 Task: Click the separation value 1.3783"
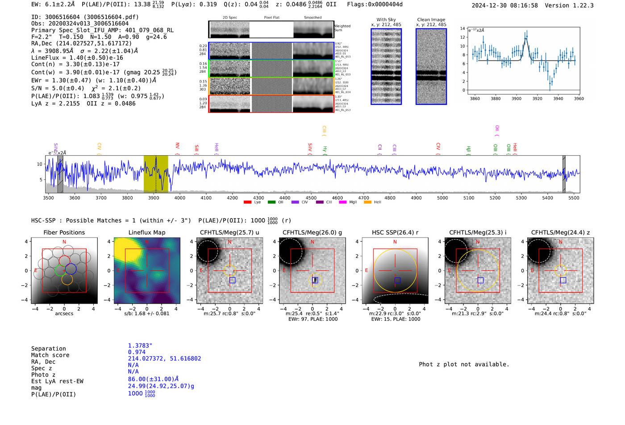click(x=140, y=346)
